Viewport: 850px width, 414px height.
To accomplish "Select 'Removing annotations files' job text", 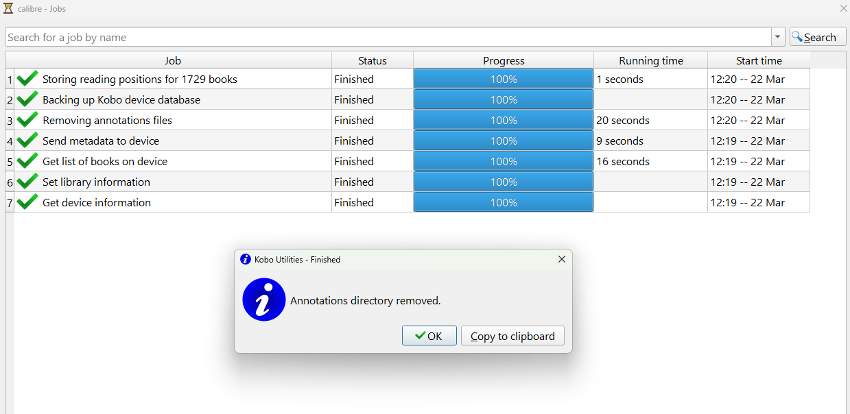I will point(107,120).
